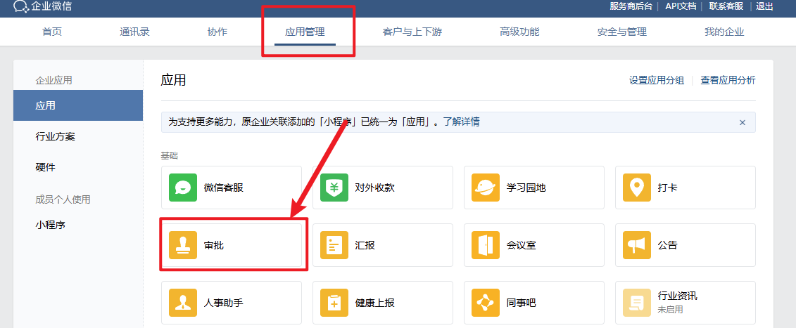The width and height of the screenshot is (796, 328).
Task: Click the 汇报 report icon
Action: tap(334, 245)
